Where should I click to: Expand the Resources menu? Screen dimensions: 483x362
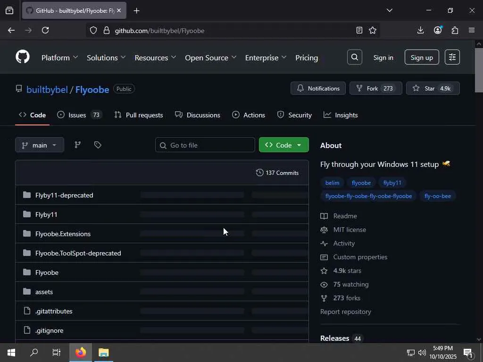point(155,58)
